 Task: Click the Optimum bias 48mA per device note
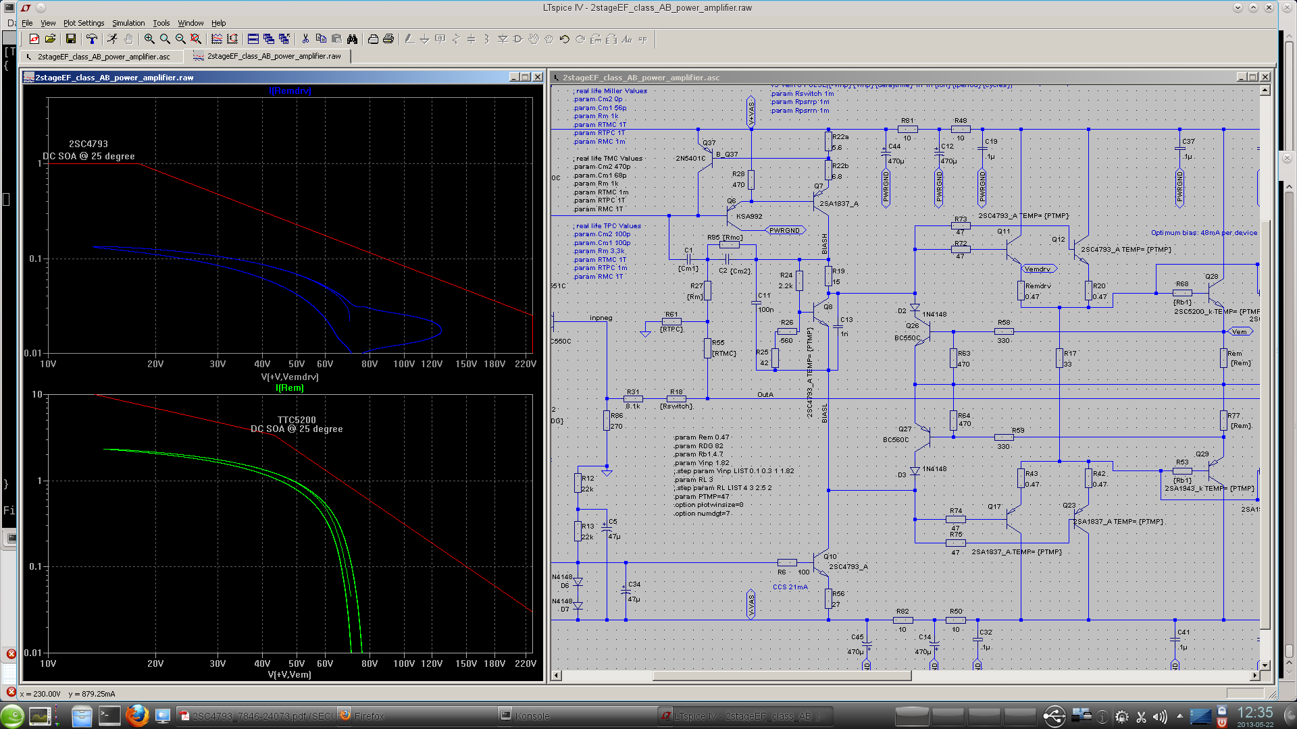click(x=1204, y=233)
